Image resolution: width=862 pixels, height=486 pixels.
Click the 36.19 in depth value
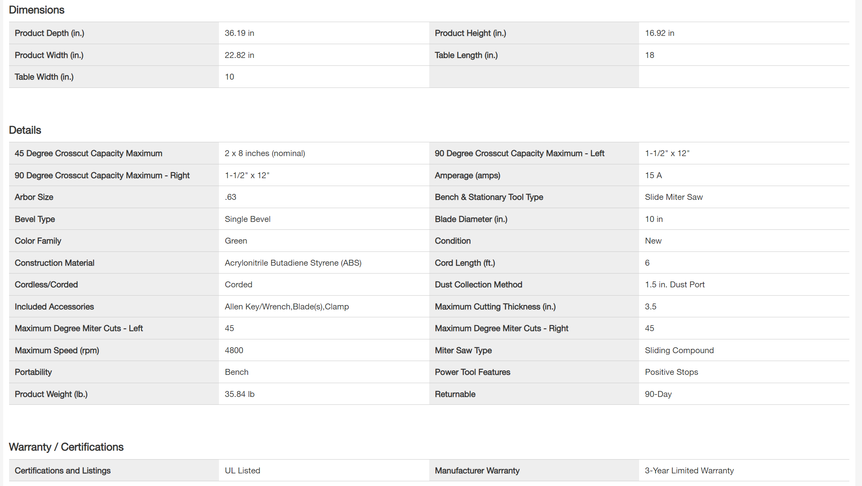(239, 33)
